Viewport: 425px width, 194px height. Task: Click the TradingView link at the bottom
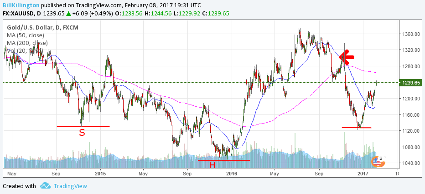point(70,186)
